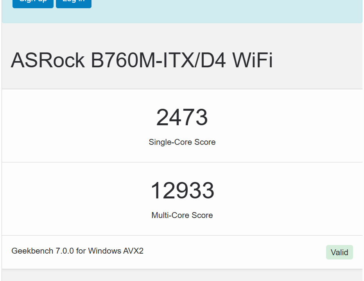This screenshot has height=281, width=364.
Task: Click the partially visible Sign up button
Action: pos(33,4)
